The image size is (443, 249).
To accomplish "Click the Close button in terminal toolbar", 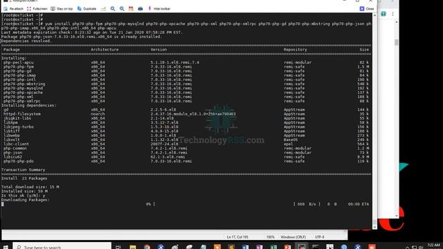I will tap(367, 9).
